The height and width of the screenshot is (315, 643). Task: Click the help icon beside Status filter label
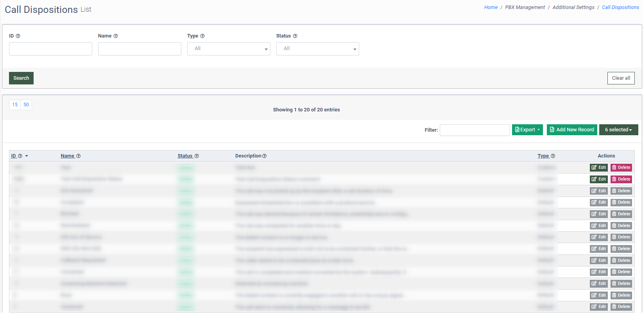[x=295, y=36]
